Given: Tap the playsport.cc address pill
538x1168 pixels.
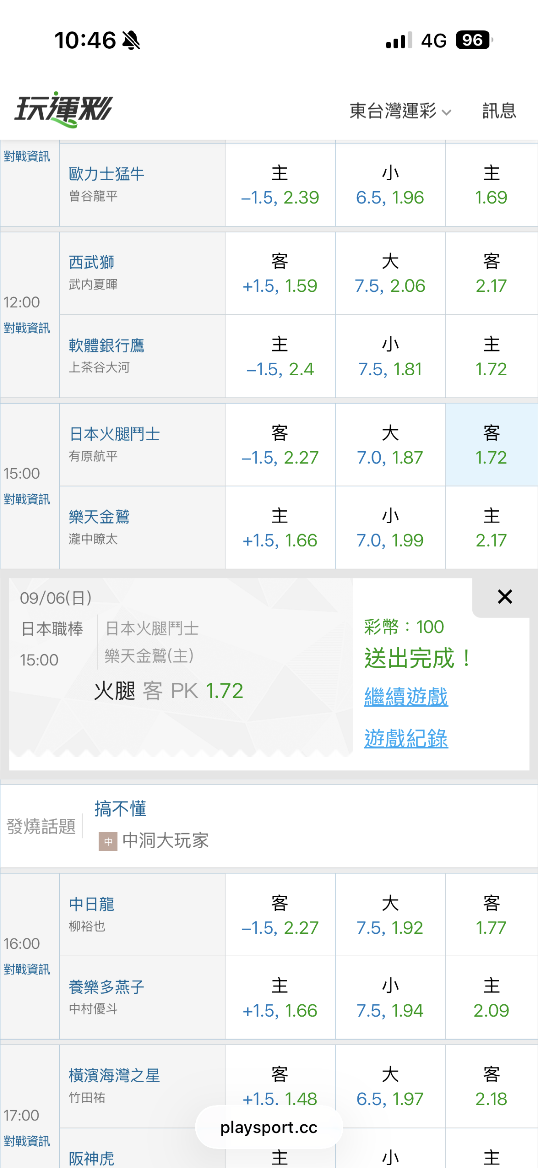Looking at the screenshot, I should pos(269,1127).
